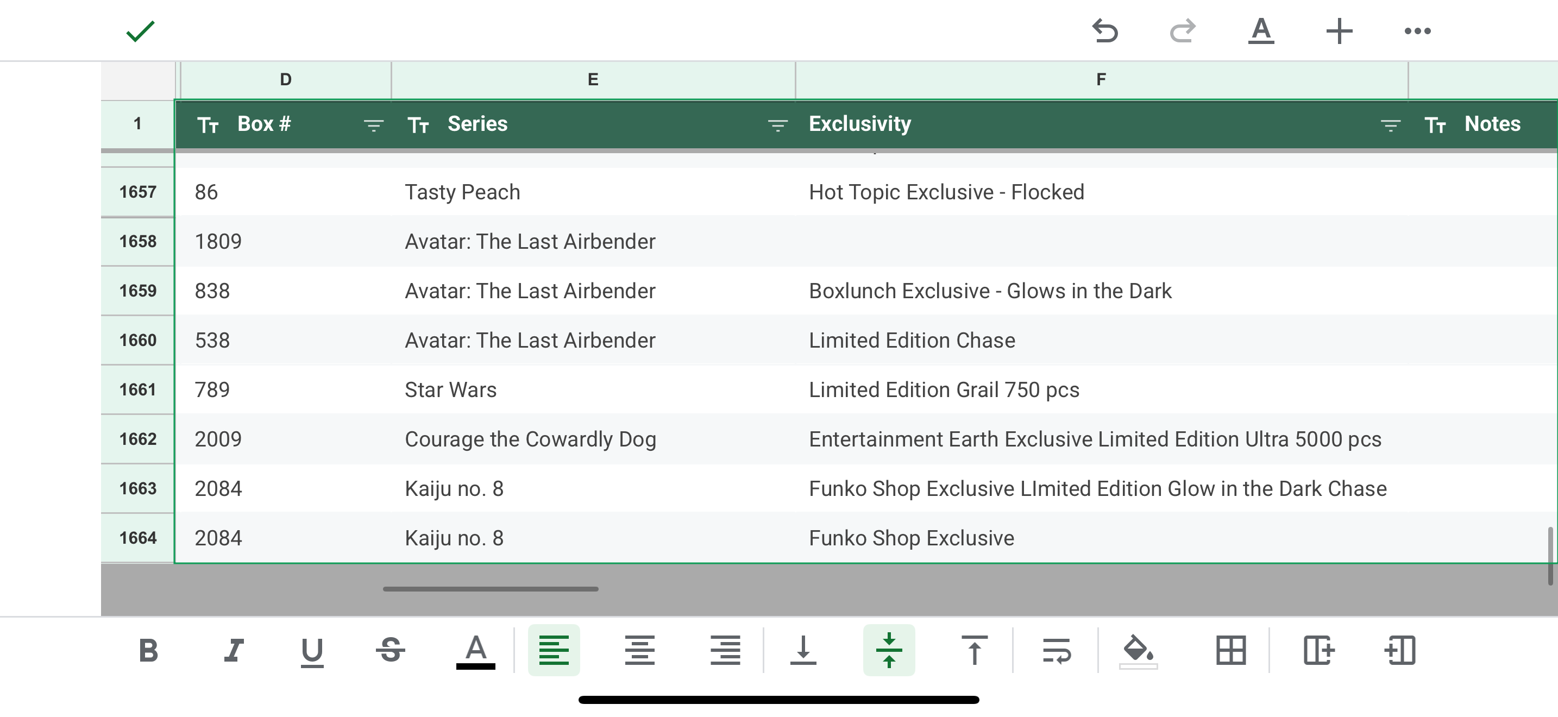This screenshot has height=717, width=1558.
Task: Grab the horizontal scrollbar below the sheet
Action: (491, 589)
